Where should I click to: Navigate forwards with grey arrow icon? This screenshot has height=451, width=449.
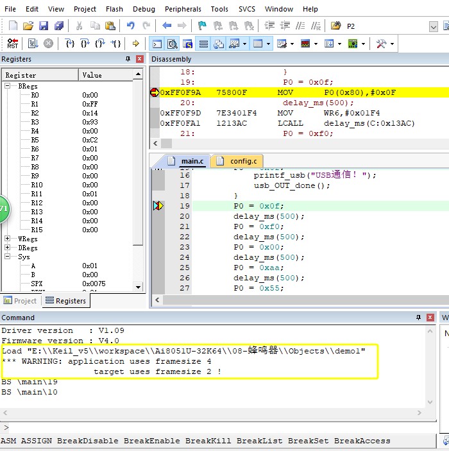point(182,26)
